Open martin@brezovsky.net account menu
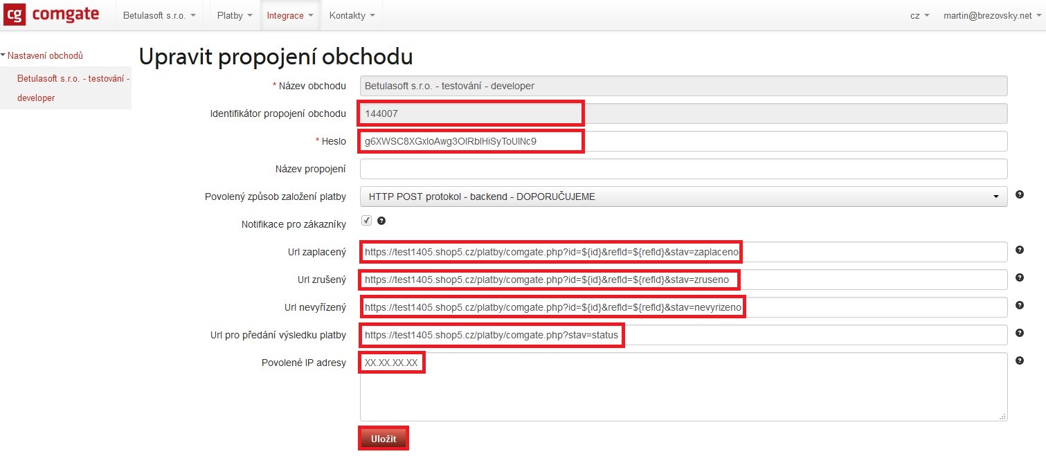1046x474 pixels. tap(991, 15)
